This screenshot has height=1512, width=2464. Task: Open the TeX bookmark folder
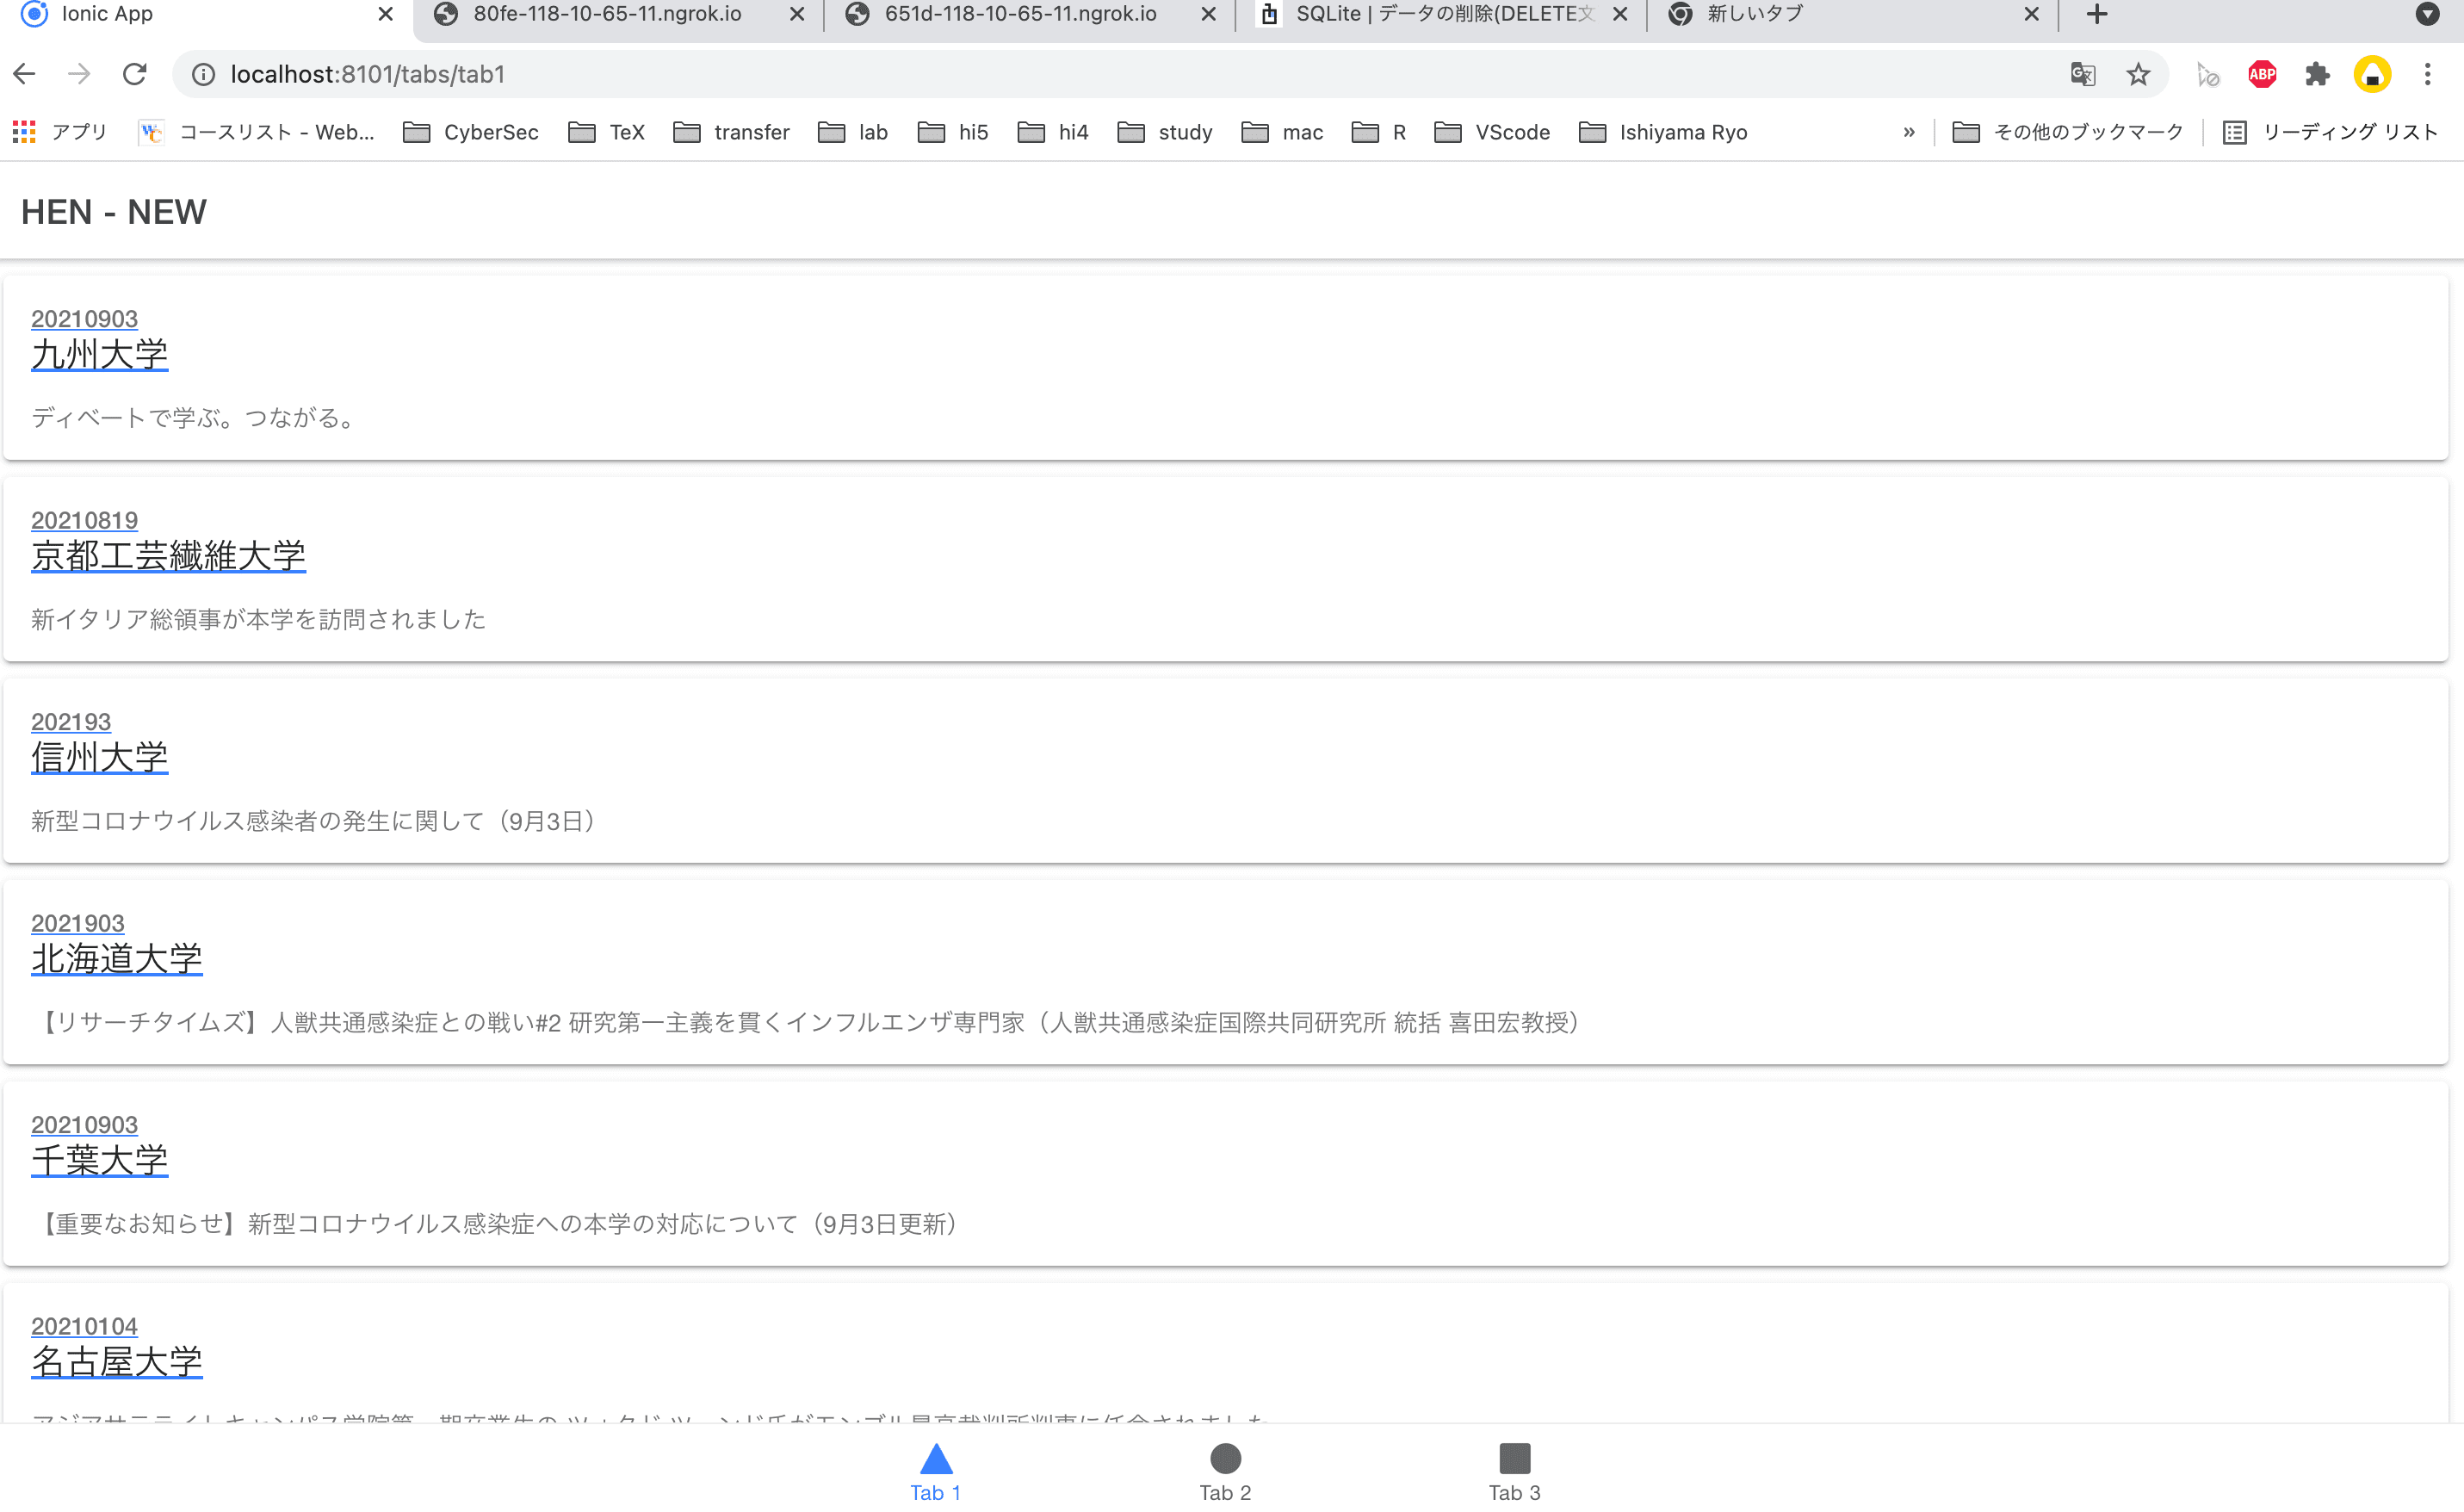[607, 132]
